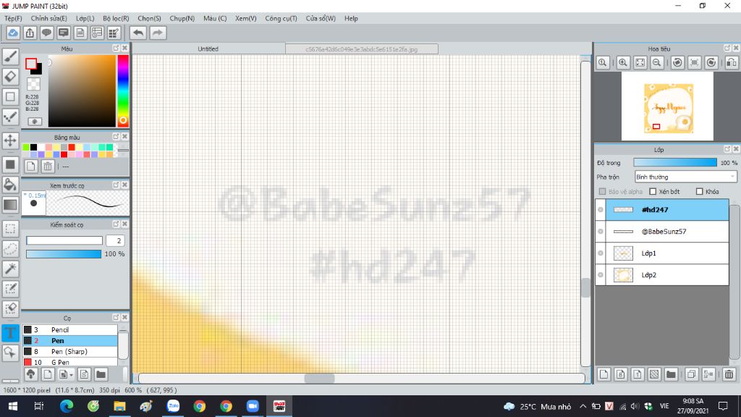Select the Selection Eraser tool
Image resolution: width=741 pixels, height=417 pixels.
(x=10, y=308)
